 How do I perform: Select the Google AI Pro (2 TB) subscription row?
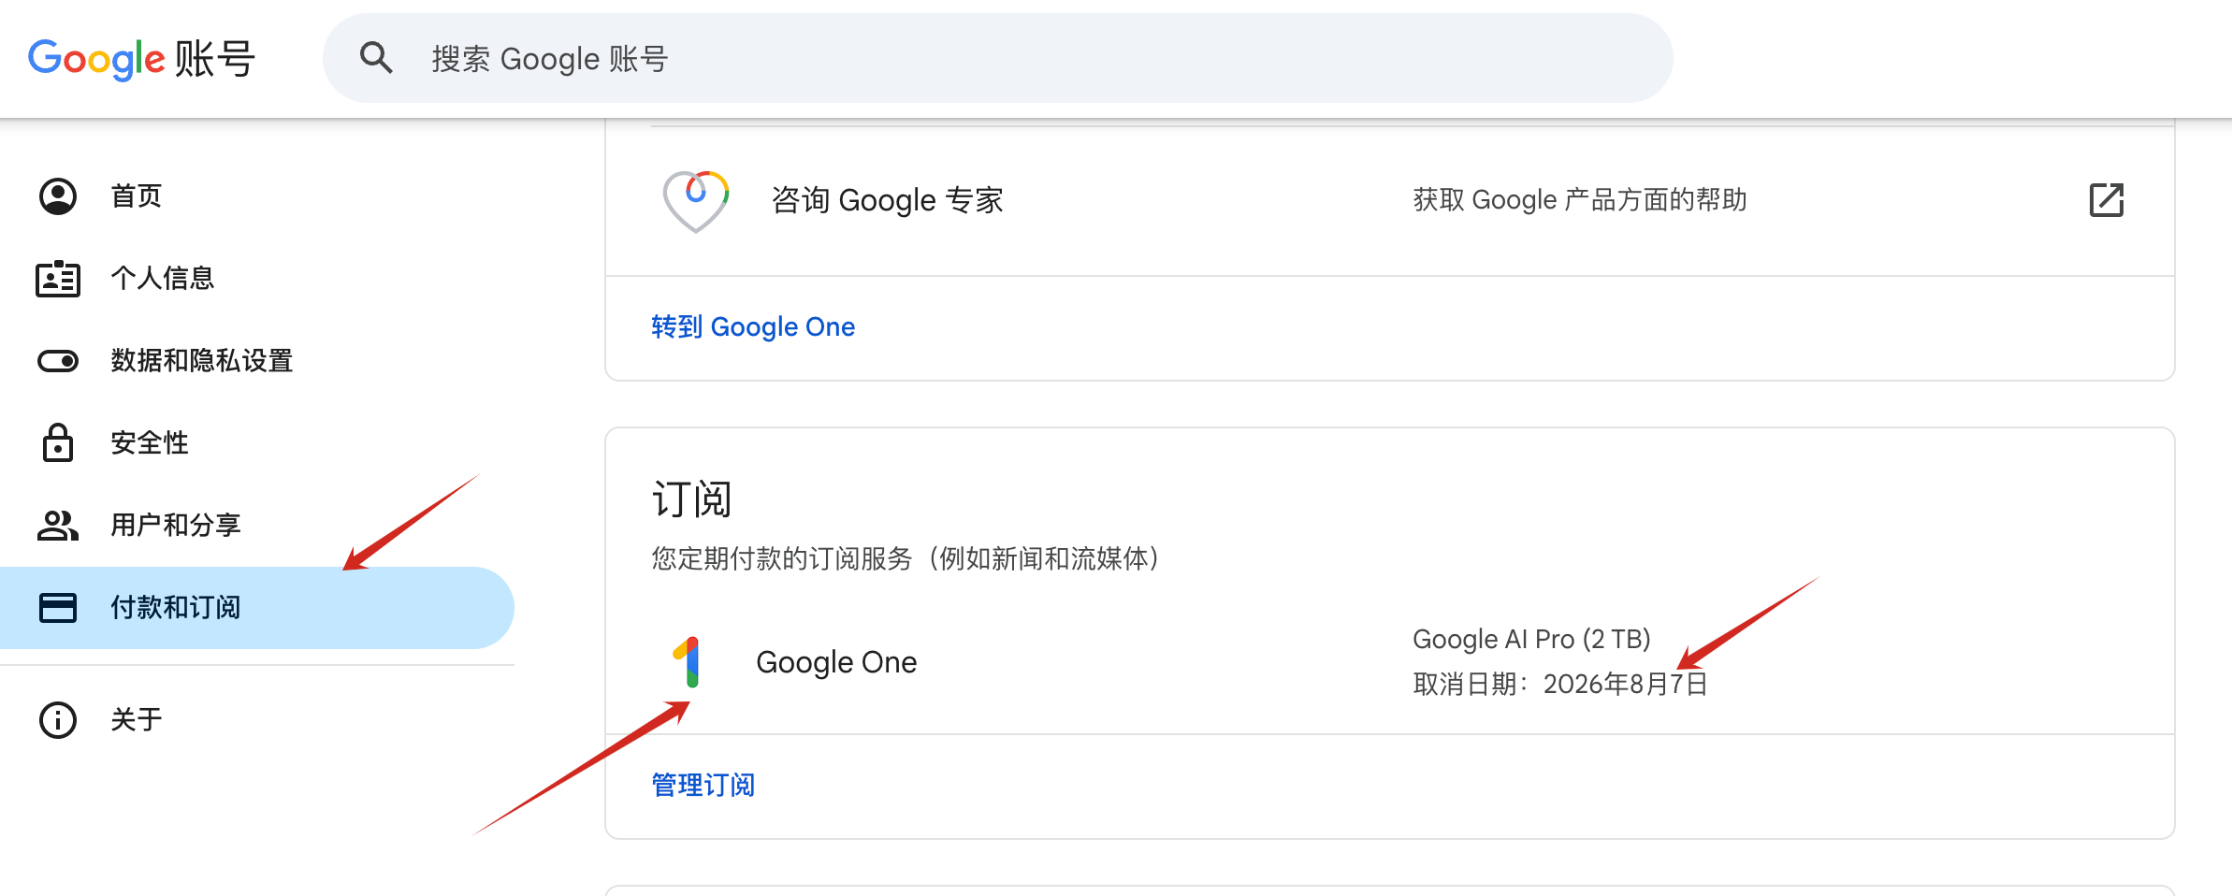tap(1390, 662)
